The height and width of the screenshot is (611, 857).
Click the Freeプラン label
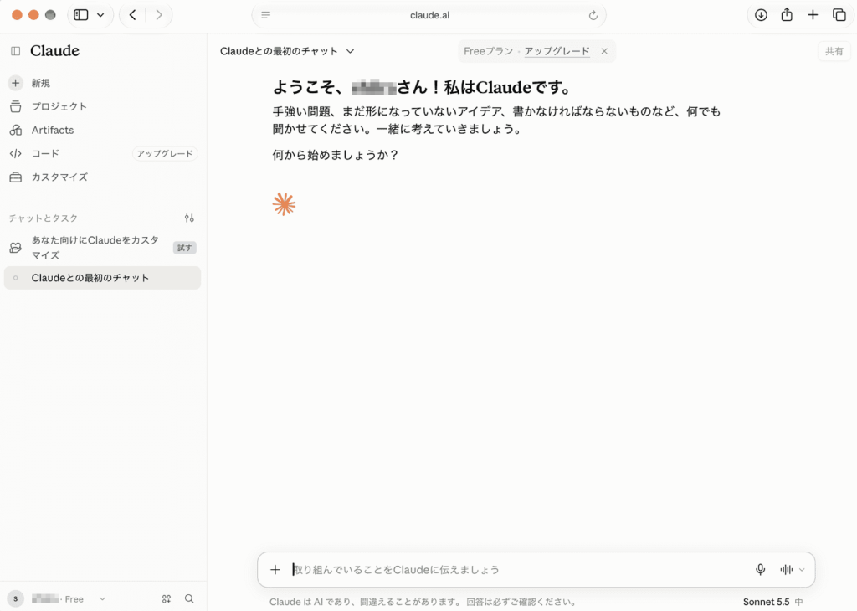(x=488, y=51)
